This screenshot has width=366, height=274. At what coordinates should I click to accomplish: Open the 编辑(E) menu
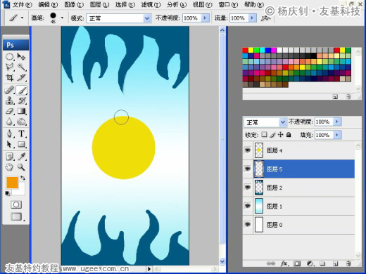(x=48, y=4)
